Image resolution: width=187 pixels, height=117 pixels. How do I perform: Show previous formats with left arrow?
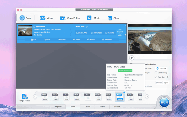35,96
